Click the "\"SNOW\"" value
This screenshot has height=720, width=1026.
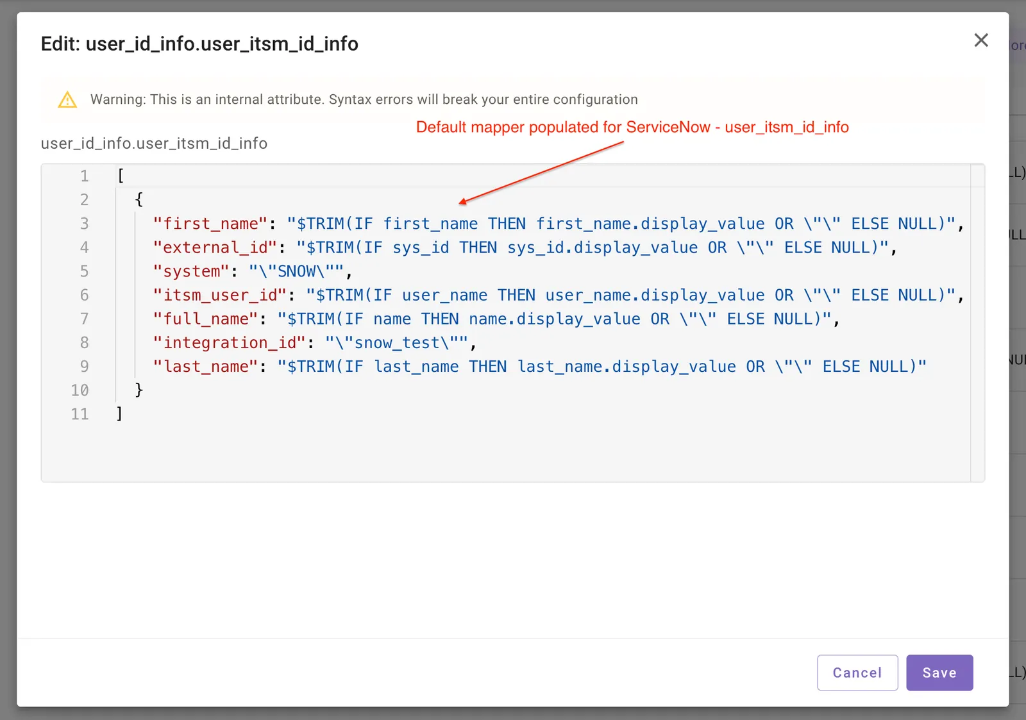point(296,271)
